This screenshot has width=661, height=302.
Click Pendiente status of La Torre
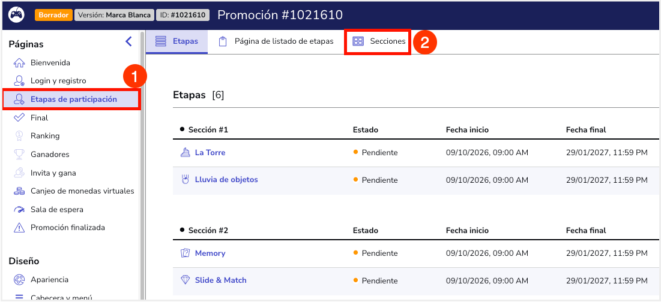coord(376,153)
